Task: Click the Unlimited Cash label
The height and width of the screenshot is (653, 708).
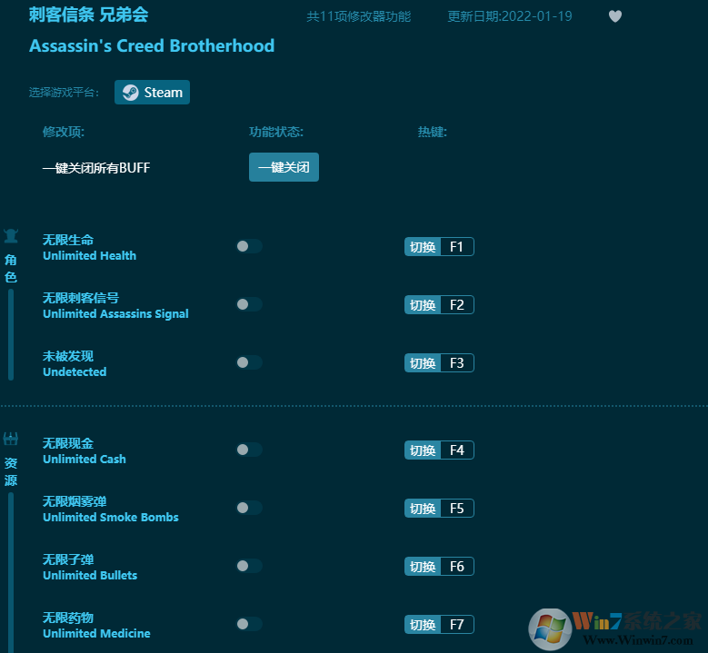Action: pos(85,459)
